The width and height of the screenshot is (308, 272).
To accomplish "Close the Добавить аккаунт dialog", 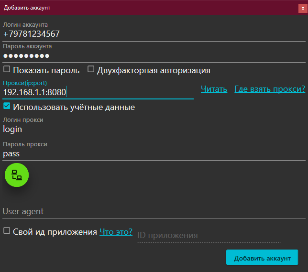I will coord(302,8).
